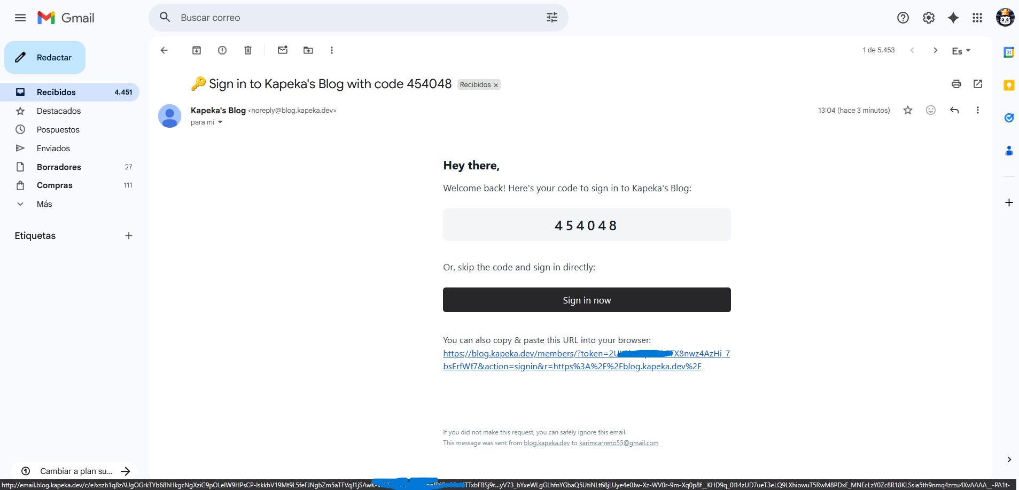This screenshot has width=1019, height=490.
Task: Click the Etiquetas heading
Action: click(35, 236)
